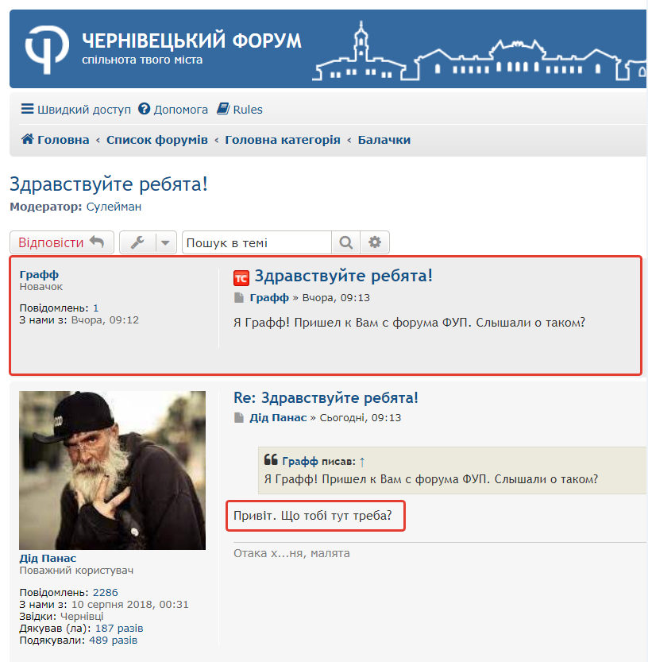Viewport: 648px width, 662px height.
Task: Open the Rules book icon link
Action: (x=223, y=109)
